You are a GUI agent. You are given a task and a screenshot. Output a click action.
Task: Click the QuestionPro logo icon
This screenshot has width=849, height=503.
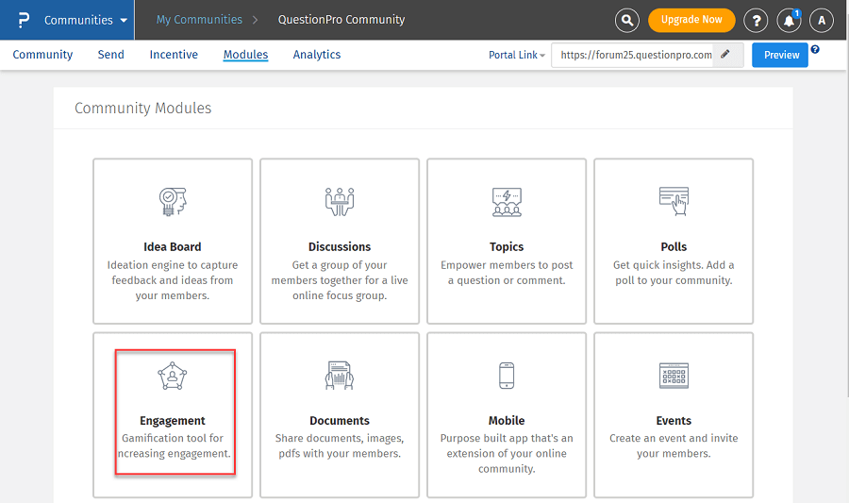[x=24, y=20]
